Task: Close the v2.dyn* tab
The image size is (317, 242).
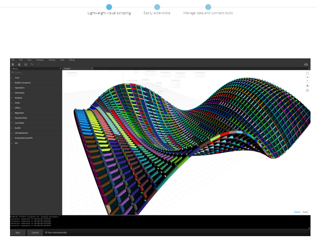Action: tap(92, 68)
